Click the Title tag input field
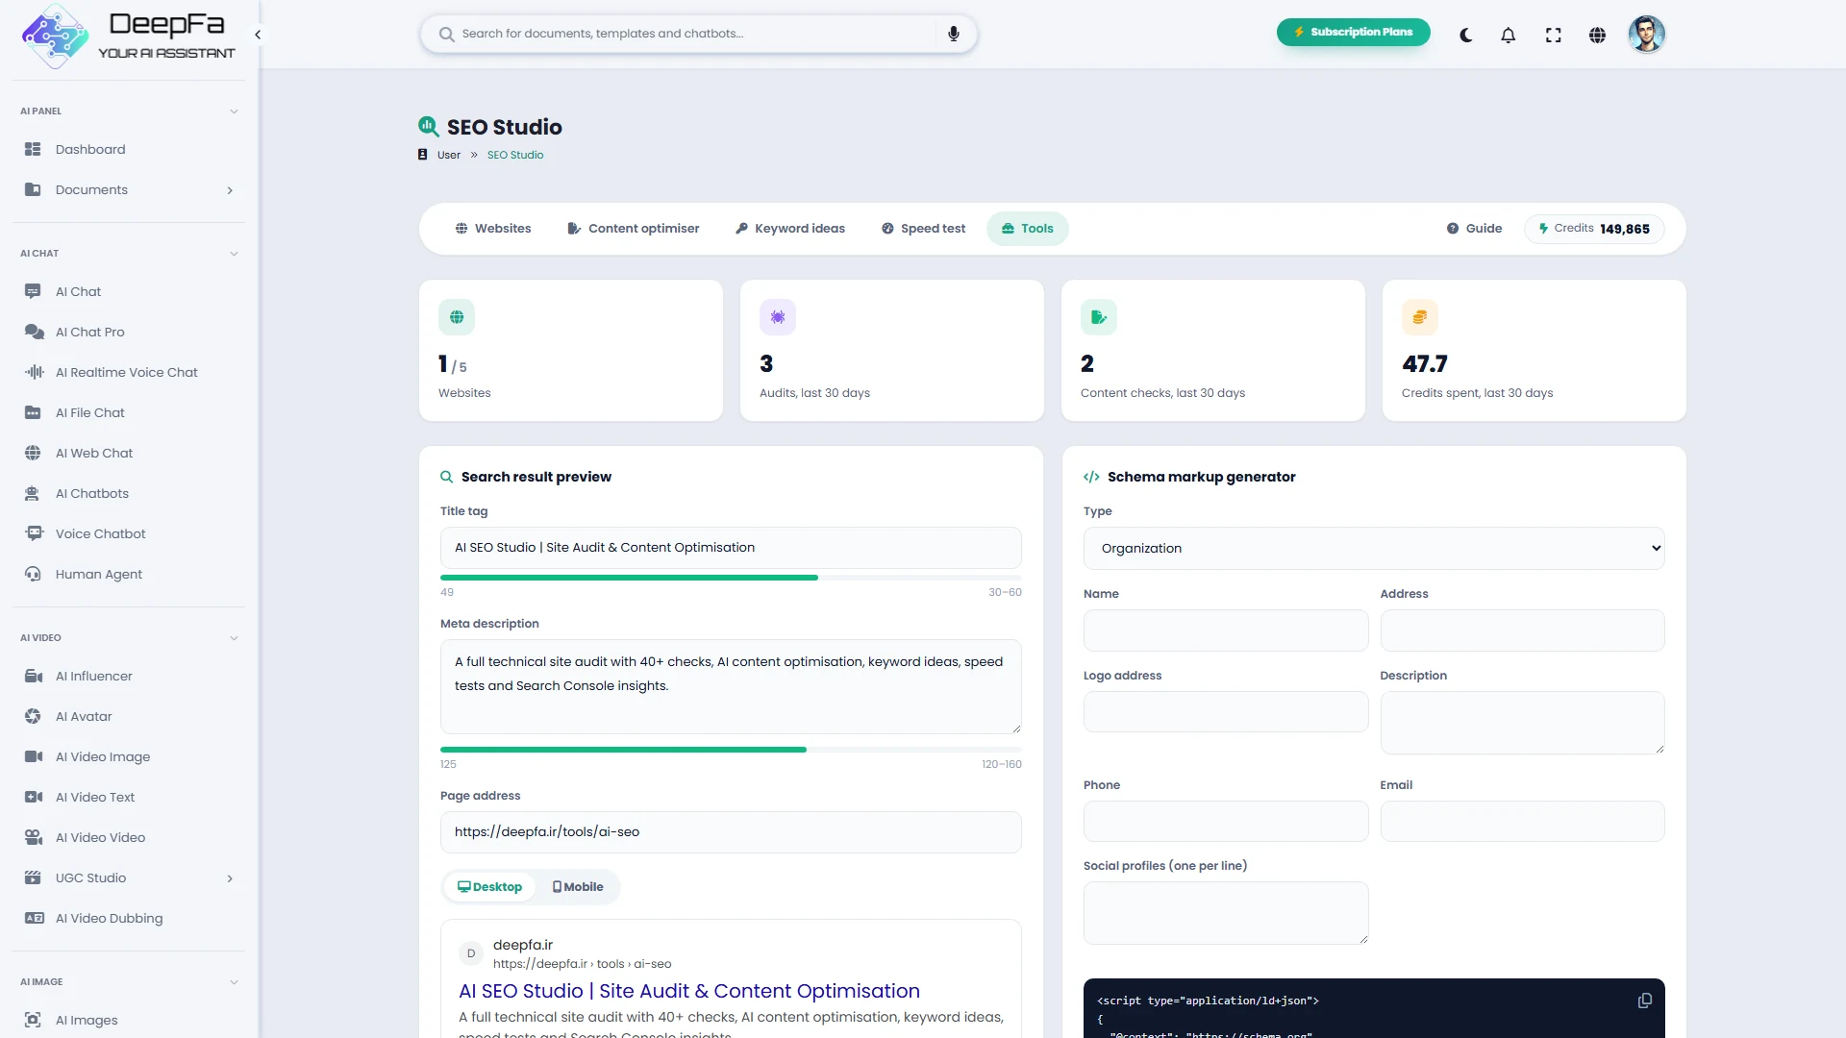Image resolution: width=1846 pixels, height=1038 pixels. click(x=731, y=548)
